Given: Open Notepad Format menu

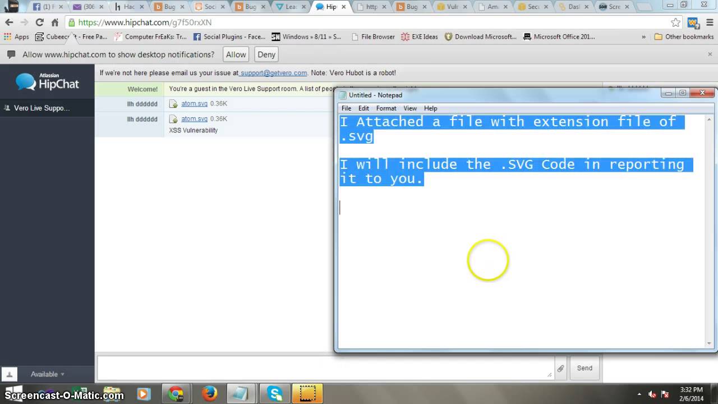Looking at the screenshot, I should tap(386, 108).
